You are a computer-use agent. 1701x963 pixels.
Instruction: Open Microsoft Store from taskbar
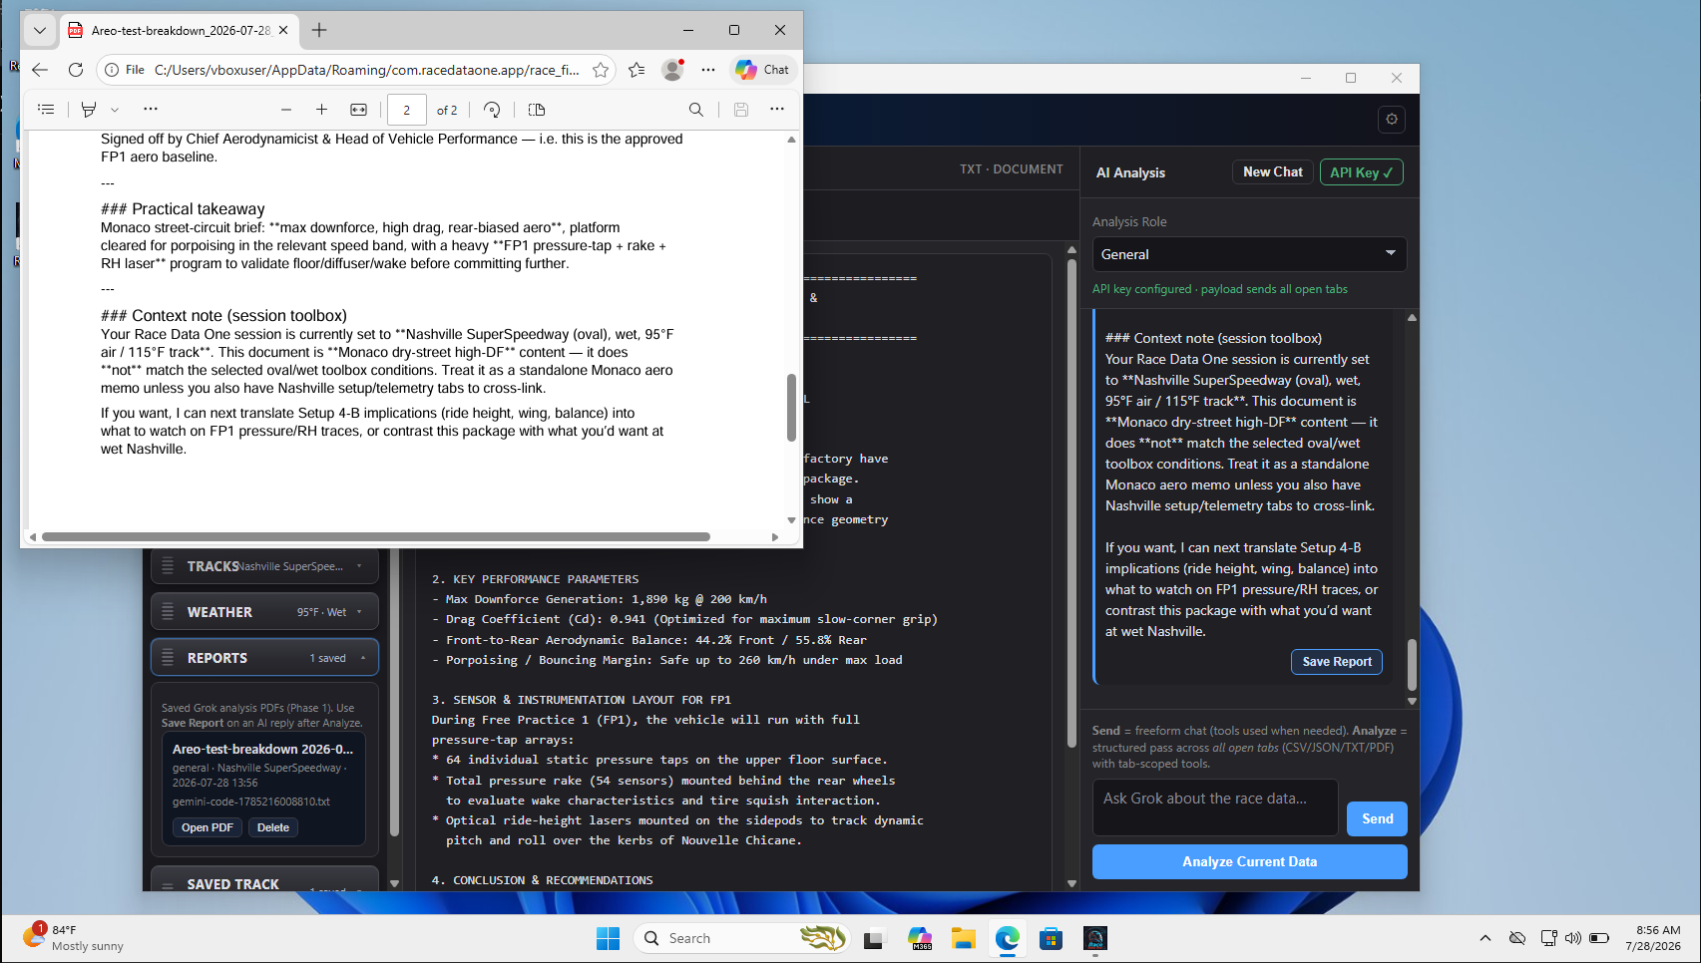tap(1051, 938)
